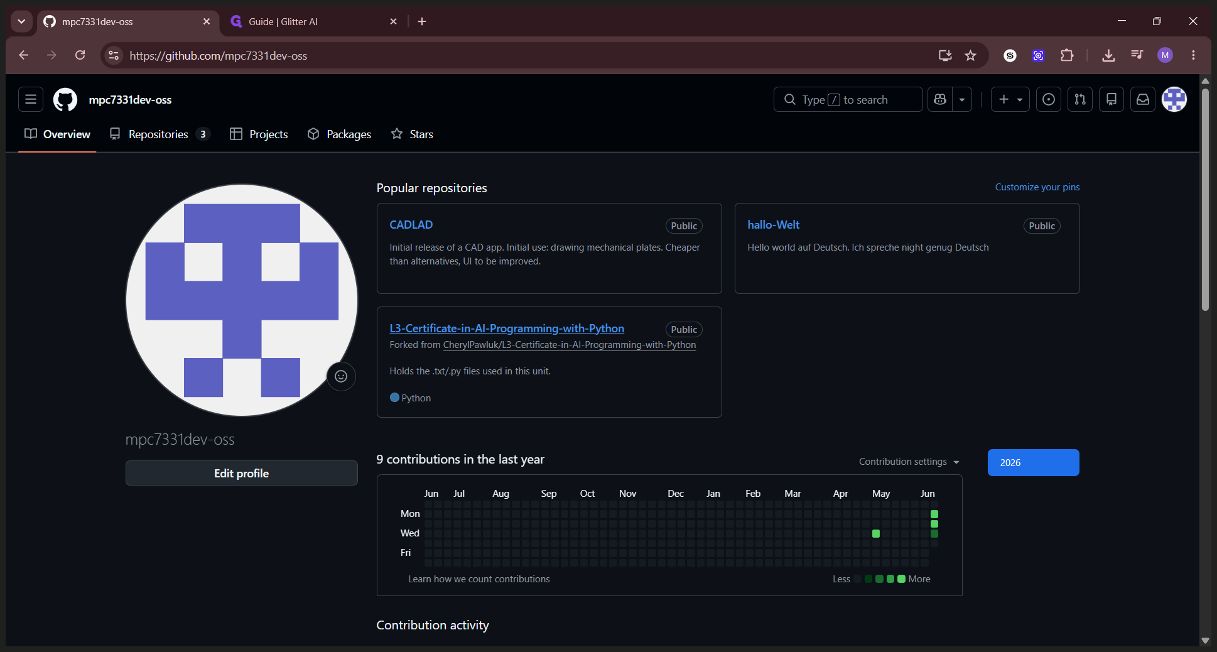Click the S extension icon in toolbar

1010,55
